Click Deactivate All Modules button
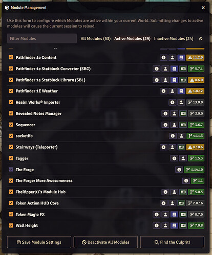The width and height of the screenshot is (212, 255). coord(105,242)
